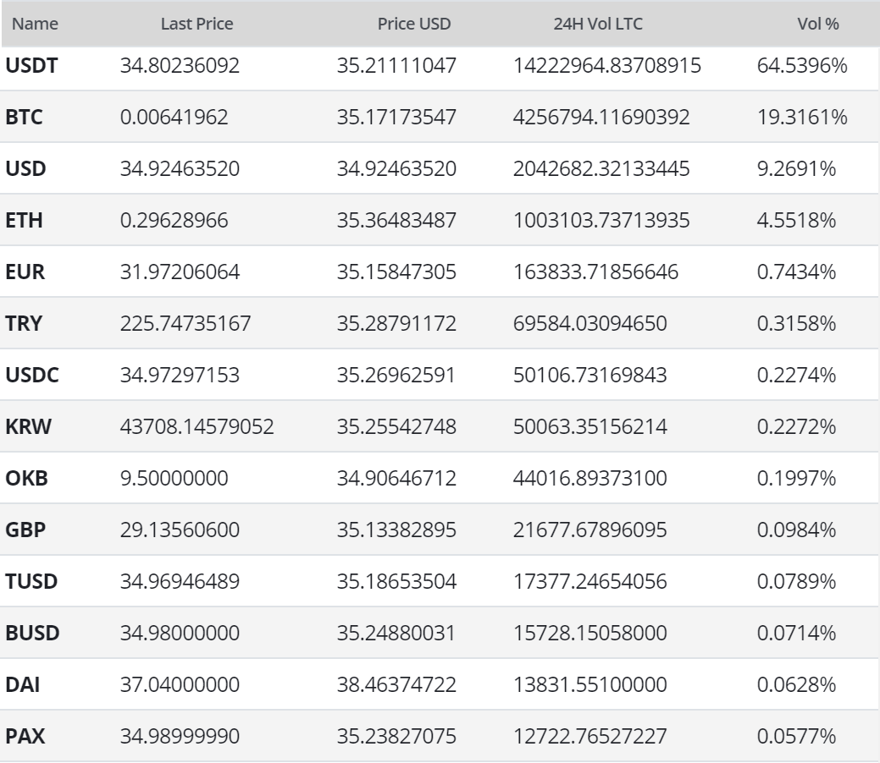The height and width of the screenshot is (763, 880).
Task: Sort by the Vol % column header
Action: (818, 24)
